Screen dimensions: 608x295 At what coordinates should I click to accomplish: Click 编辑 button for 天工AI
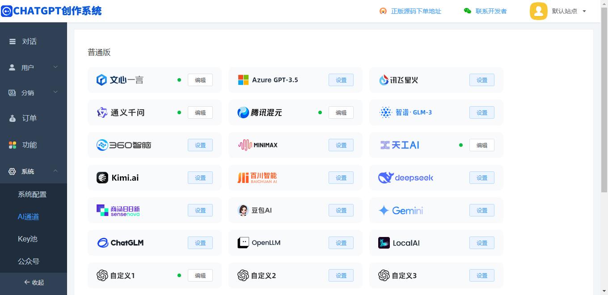coord(482,145)
